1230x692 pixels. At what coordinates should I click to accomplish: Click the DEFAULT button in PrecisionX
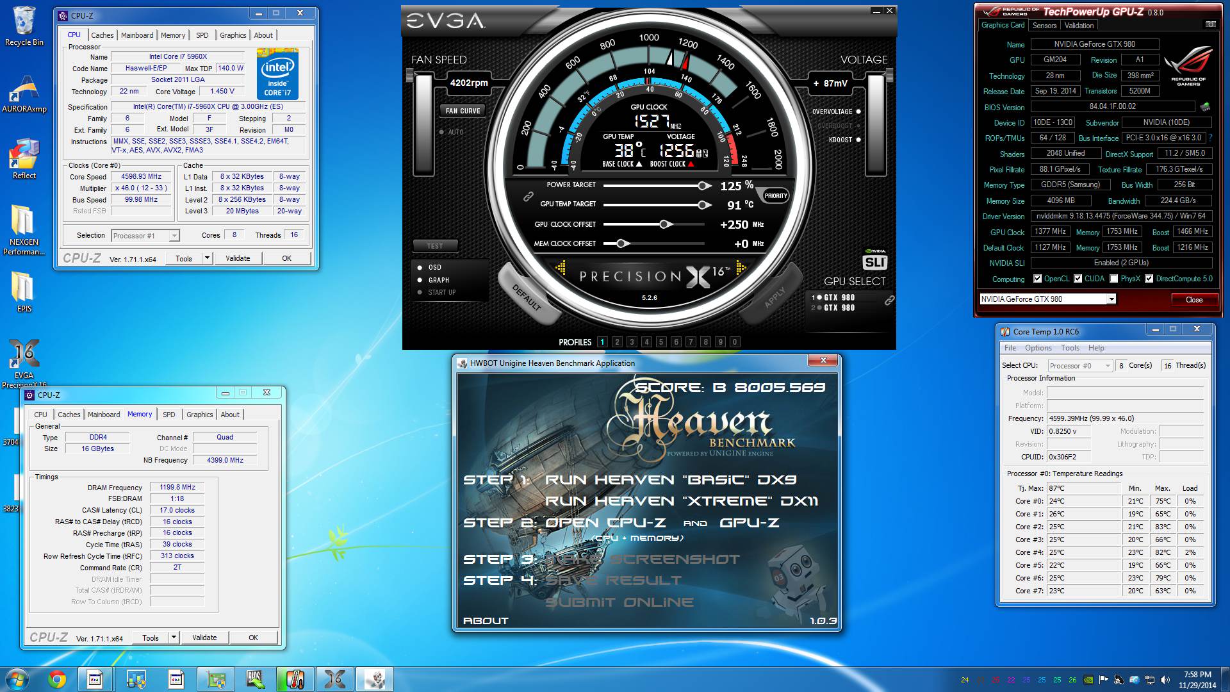tap(528, 296)
